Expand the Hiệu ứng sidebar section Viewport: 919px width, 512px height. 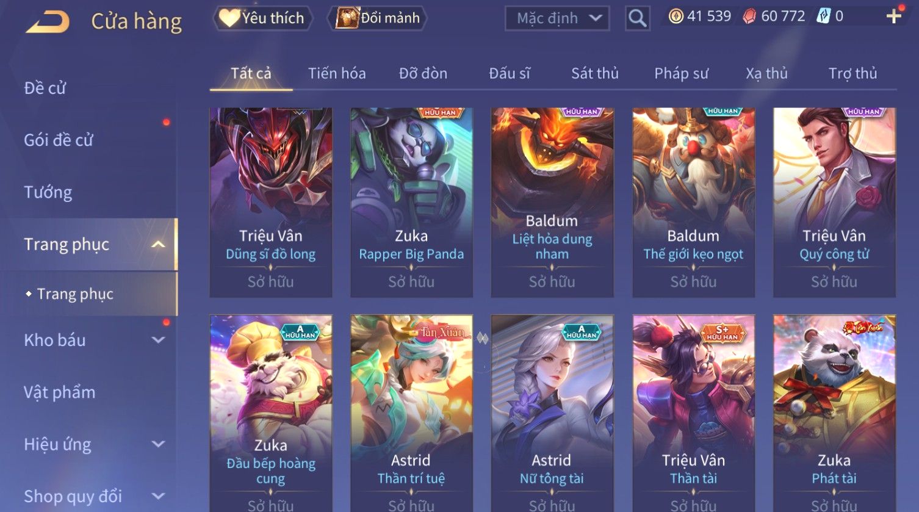point(158,444)
